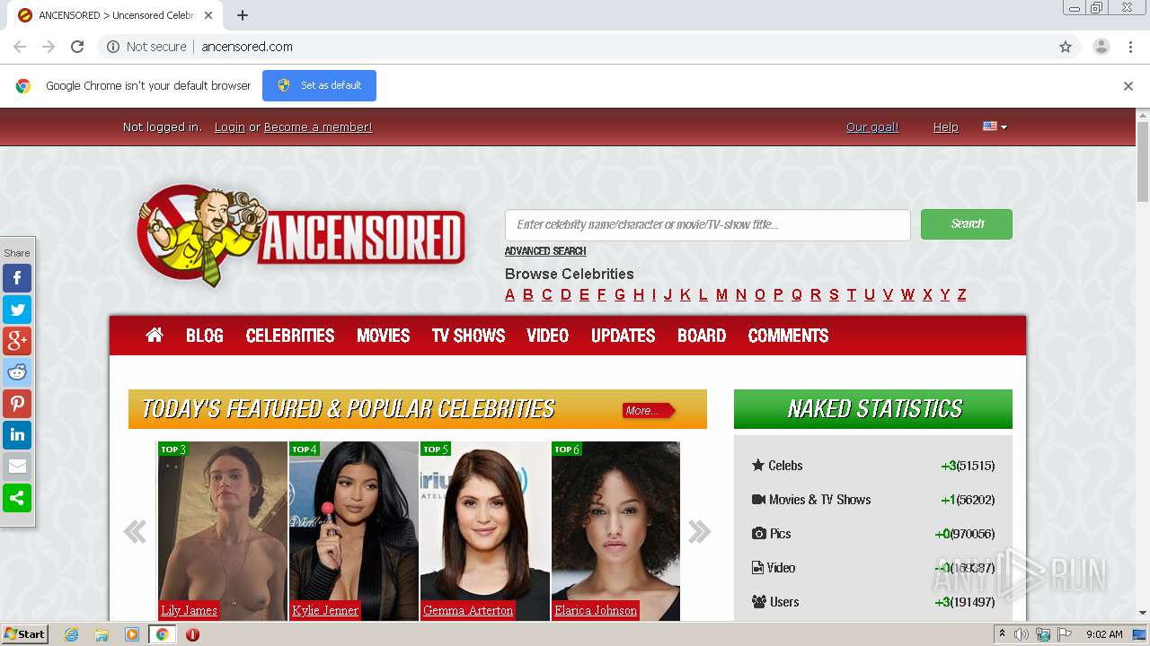Click the browser address bar URL
The image size is (1150, 646).
tap(247, 47)
